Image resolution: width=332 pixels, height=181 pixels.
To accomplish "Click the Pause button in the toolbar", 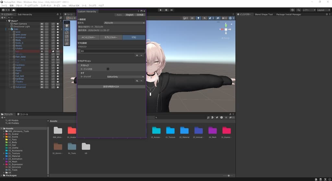I will click(166, 10).
